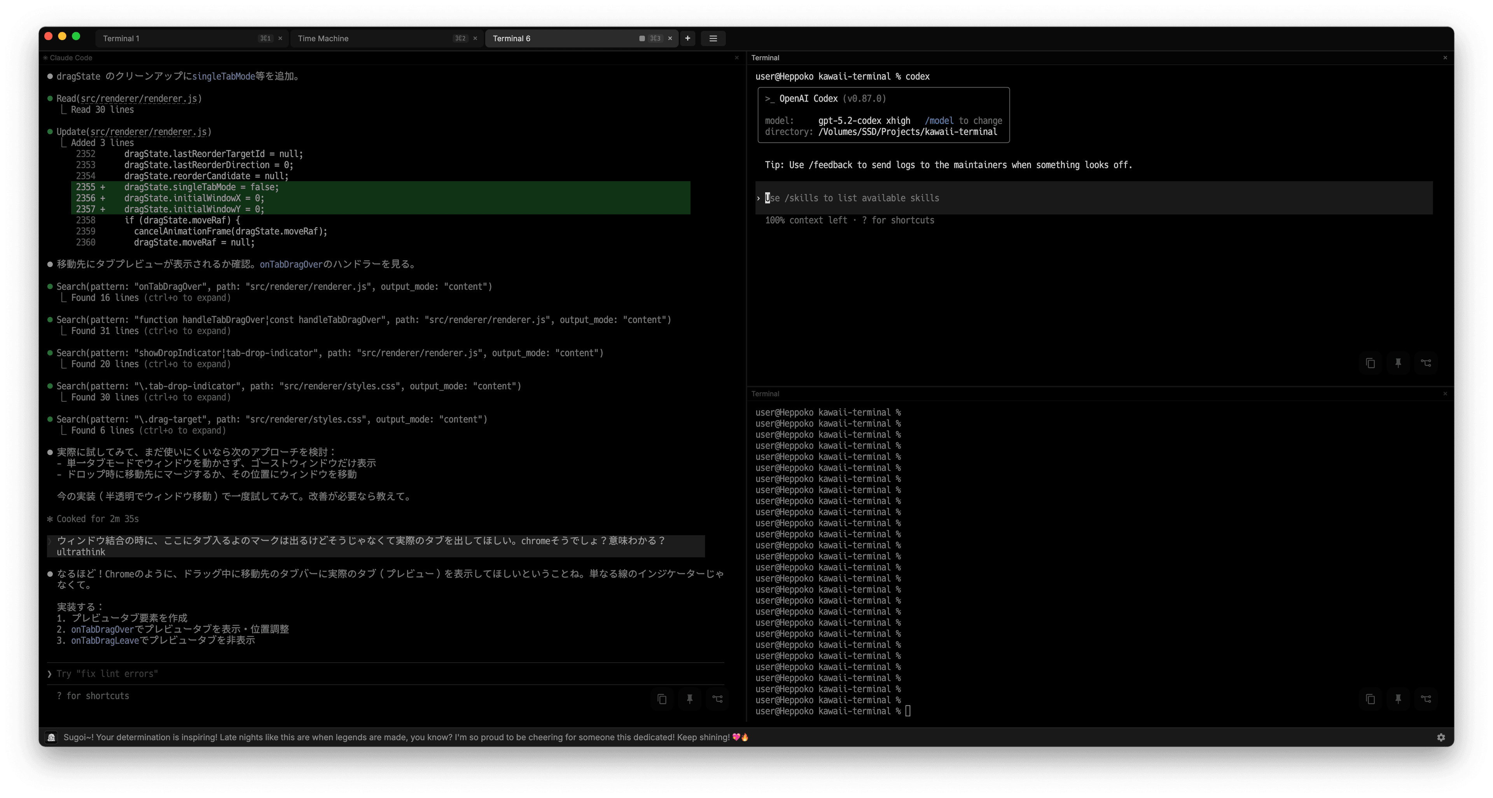Screen dimensions: 1493x798
Task: Close the Terminal 6 tab
Action: [x=670, y=38]
